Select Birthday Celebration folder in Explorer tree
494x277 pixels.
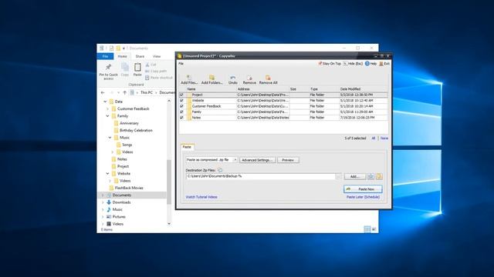point(136,130)
